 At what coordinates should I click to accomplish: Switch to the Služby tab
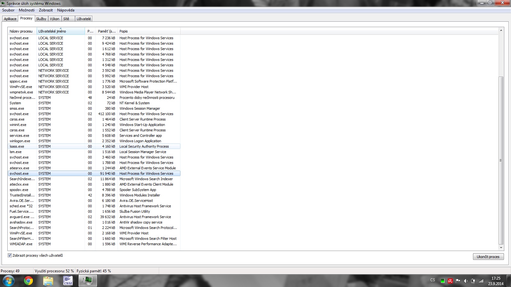(41, 19)
